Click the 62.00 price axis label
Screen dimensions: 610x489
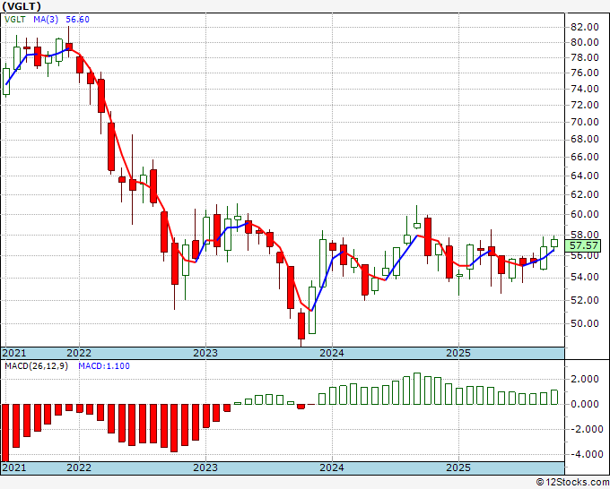[x=584, y=194]
